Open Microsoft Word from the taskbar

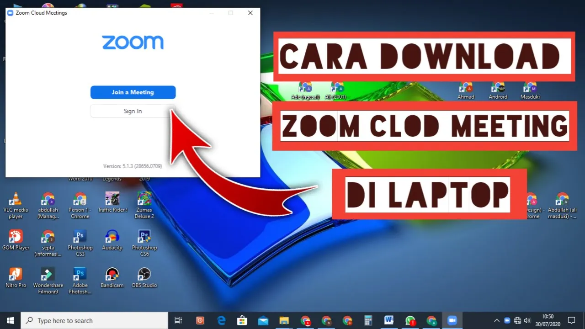point(389,320)
